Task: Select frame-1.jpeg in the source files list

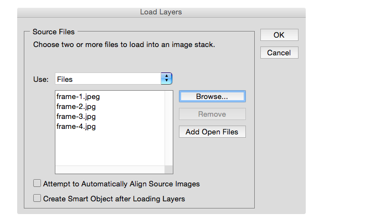Action: [x=78, y=96]
